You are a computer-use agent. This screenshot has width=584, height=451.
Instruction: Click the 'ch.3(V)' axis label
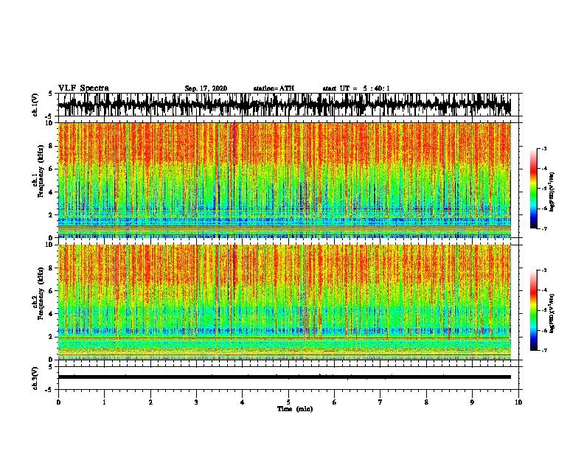(x=35, y=379)
